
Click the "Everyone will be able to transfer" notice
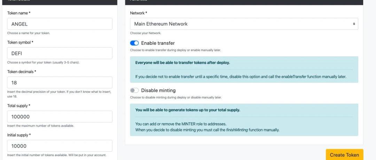[182, 63]
